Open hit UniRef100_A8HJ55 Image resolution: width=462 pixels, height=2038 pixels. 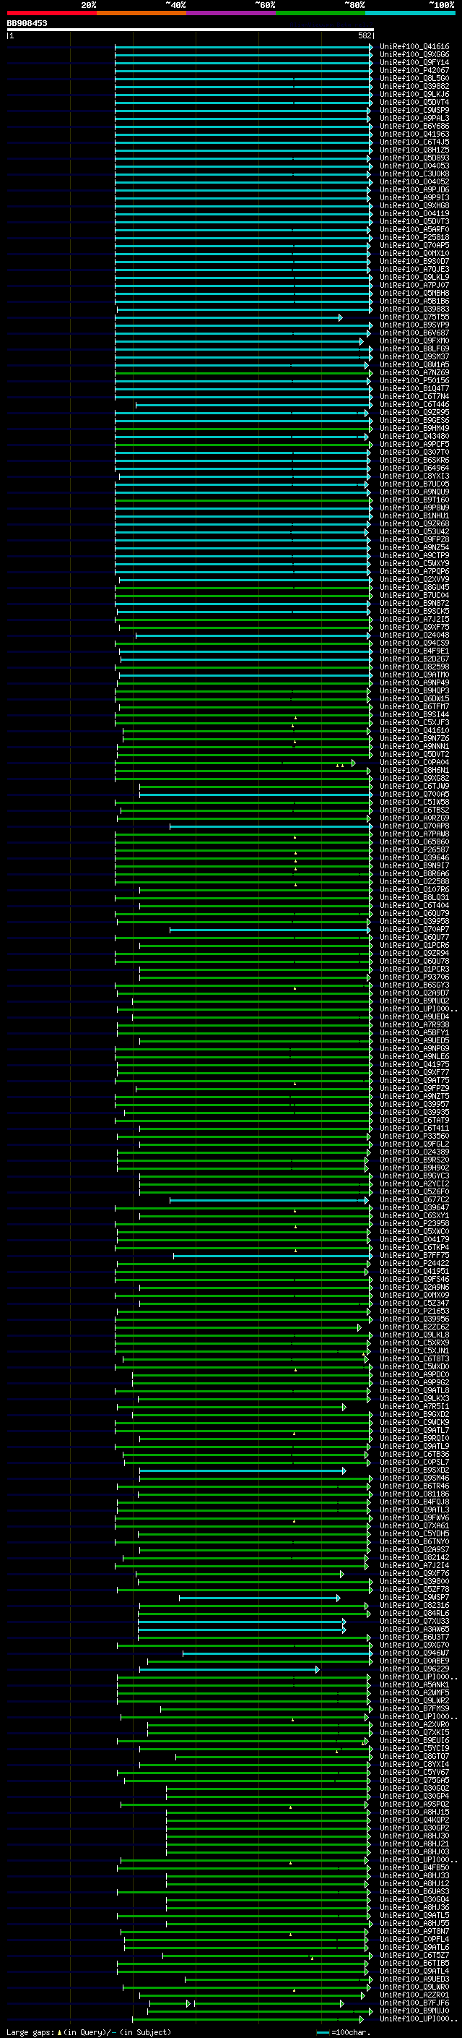[414, 1923]
